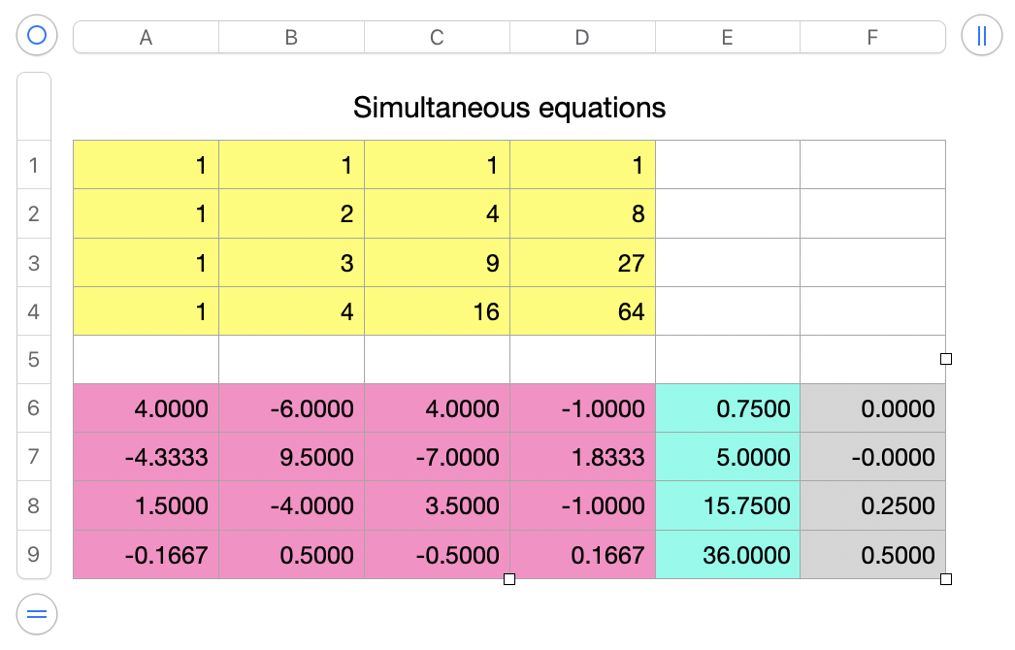Screen dimensions: 1015x650
Task: Select cell with value -0.1667
Action: tap(147, 554)
